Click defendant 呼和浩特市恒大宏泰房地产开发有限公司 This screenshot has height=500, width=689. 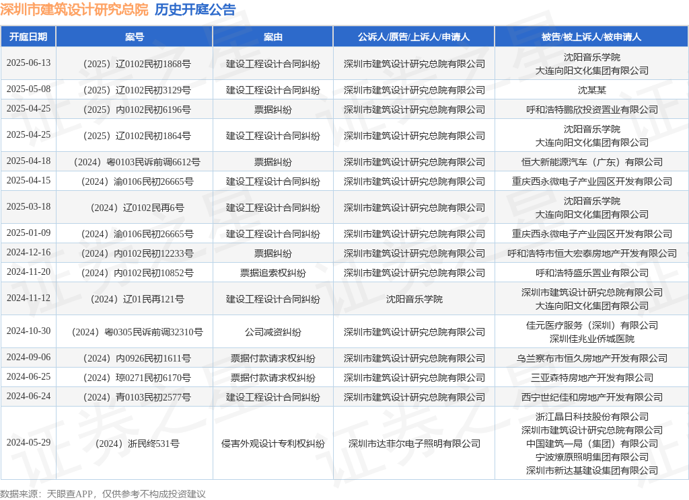pos(591,254)
